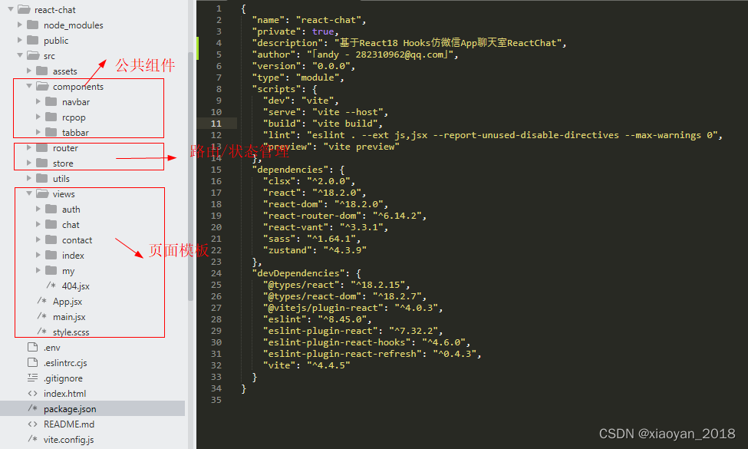Expand the assets folder arrow

click(x=28, y=71)
